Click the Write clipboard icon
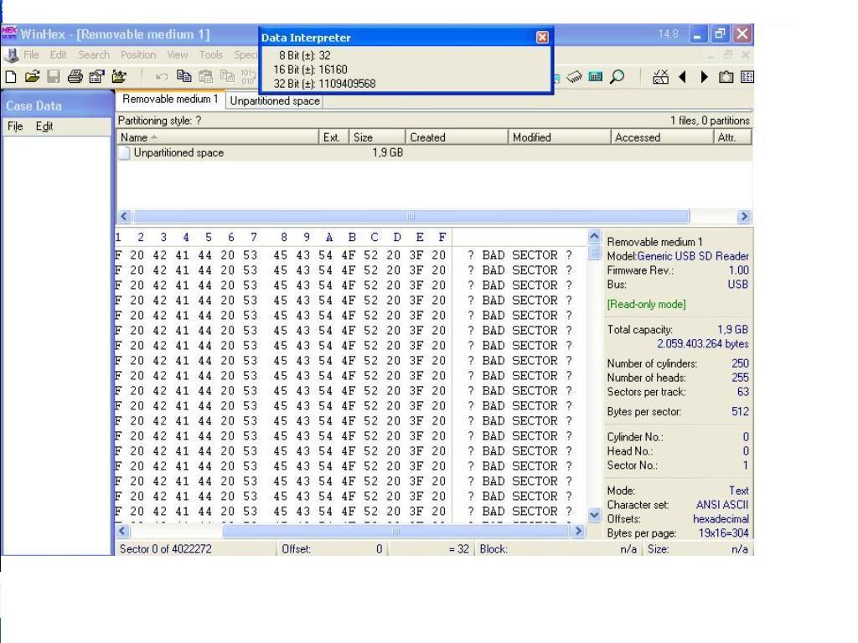 pos(227,76)
